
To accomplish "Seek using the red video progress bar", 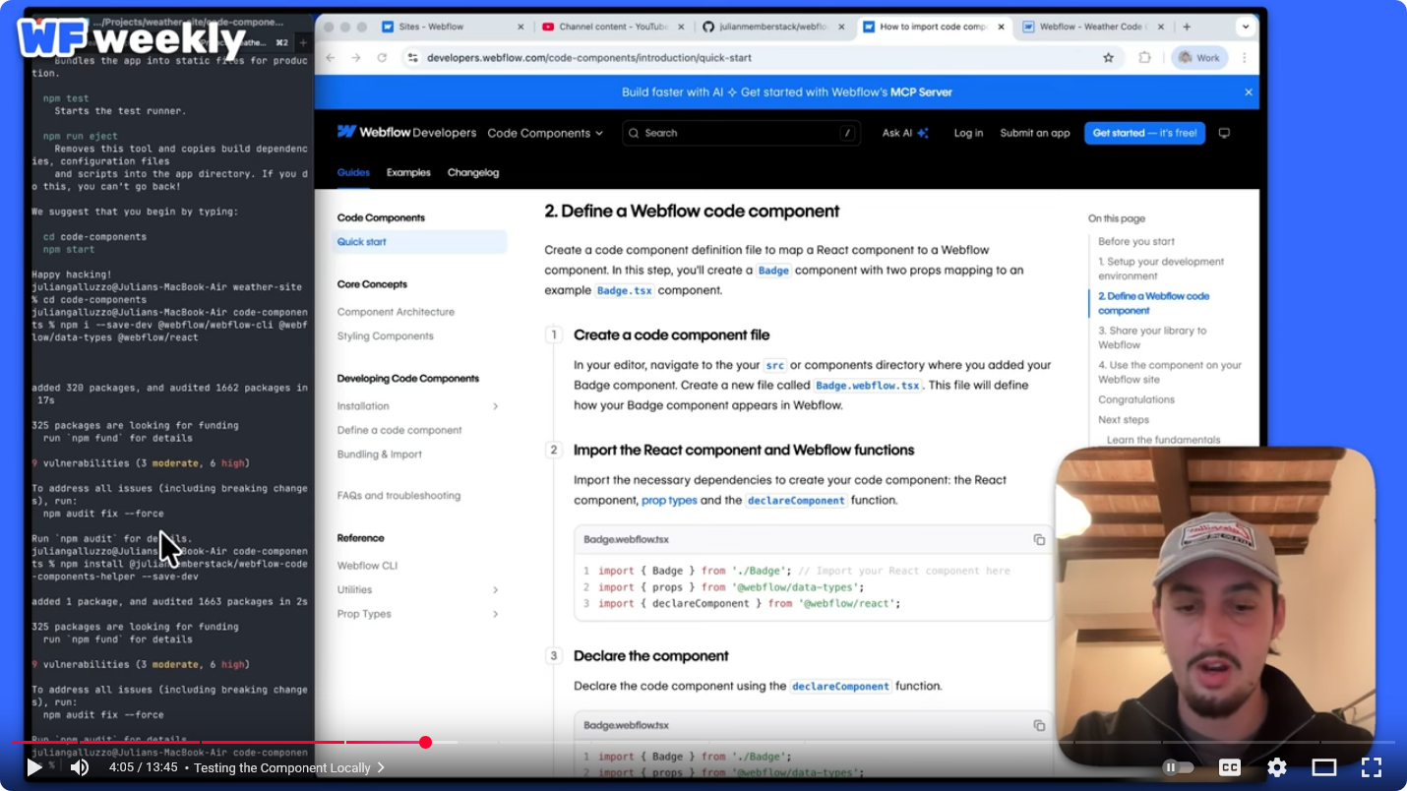I will (703, 742).
